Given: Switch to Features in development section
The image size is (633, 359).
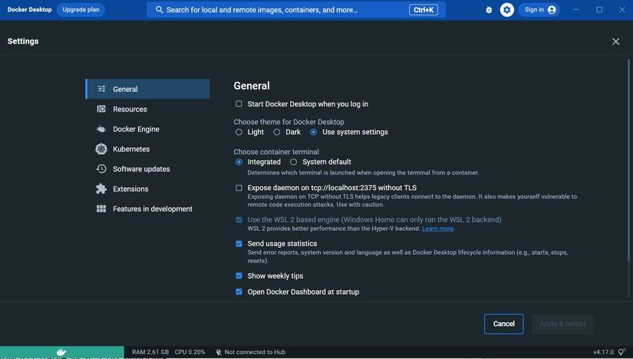Looking at the screenshot, I should 152,209.
